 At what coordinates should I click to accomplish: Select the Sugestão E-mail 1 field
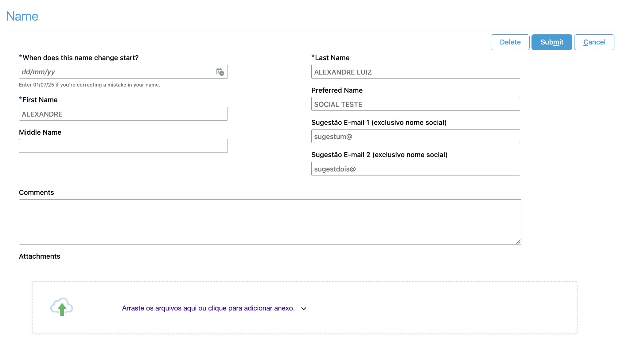point(415,136)
